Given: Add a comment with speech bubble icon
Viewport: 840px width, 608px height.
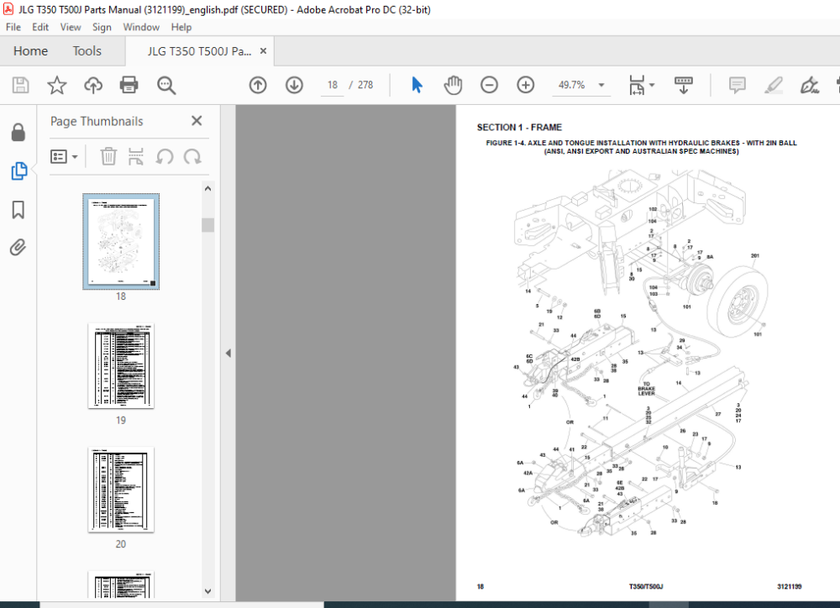Looking at the screenshot, I should [x=738, y=85].
